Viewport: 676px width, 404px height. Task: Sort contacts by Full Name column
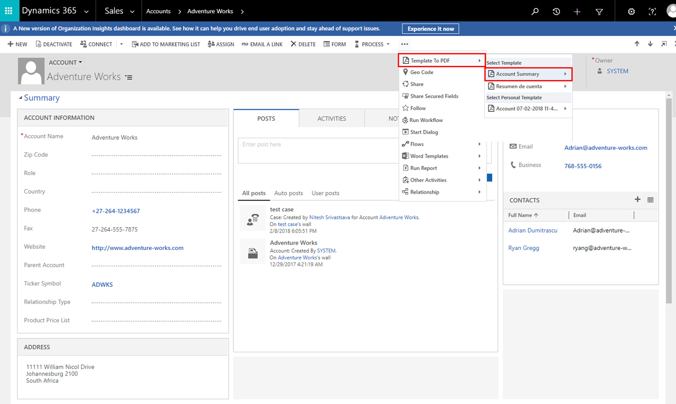[523, 215]
